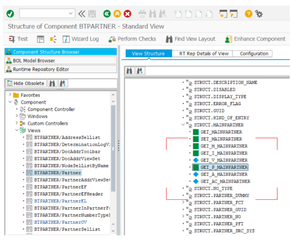291x243 pixels.
Task: Click the orange Exit icon
Action: 117,14
